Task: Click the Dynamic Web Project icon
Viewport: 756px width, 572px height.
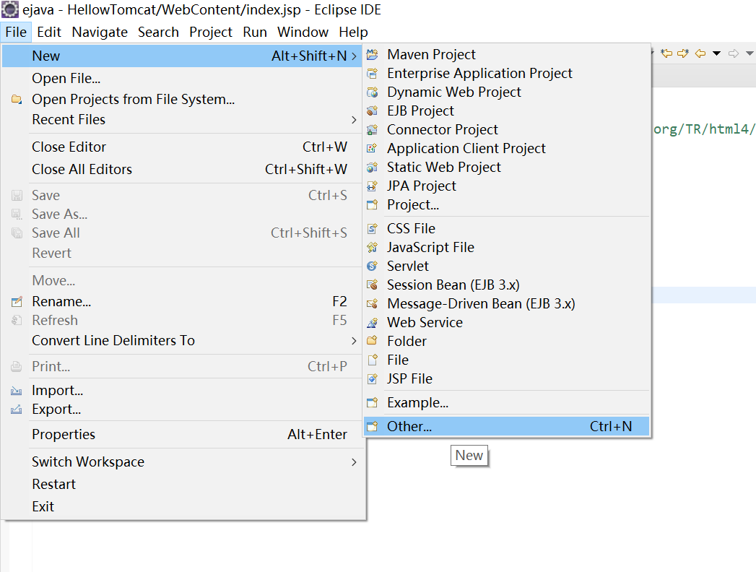Action: (373, 92)
